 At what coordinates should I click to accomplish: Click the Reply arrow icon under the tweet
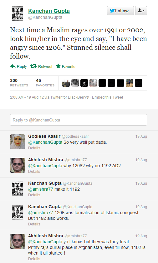click(x=13, y=66)
